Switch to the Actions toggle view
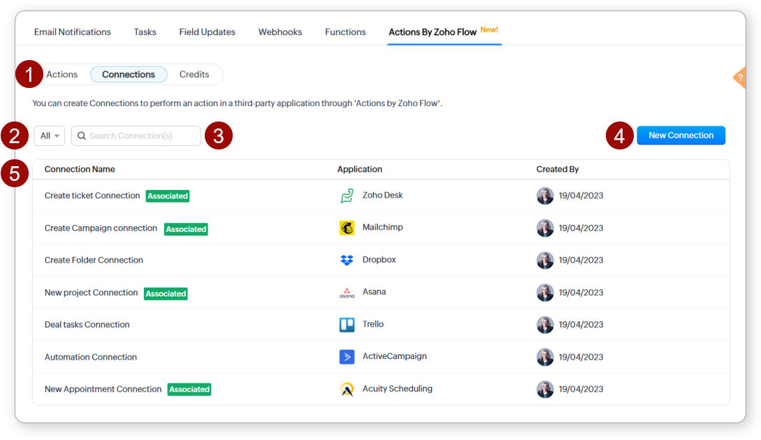761x440 pixels. (x=62, y=75)
